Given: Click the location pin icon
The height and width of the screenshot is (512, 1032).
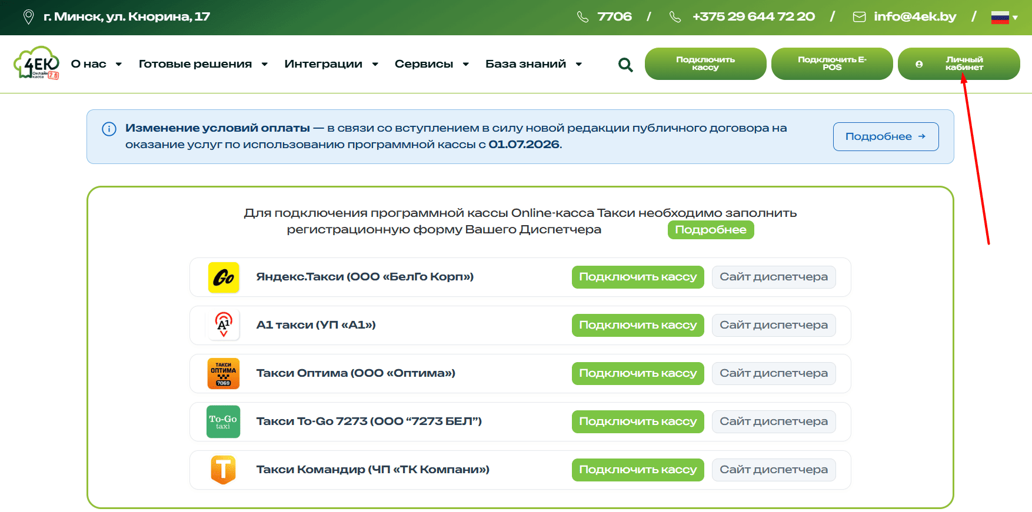Looking at the screenshot, I should [x=28, y=16].
